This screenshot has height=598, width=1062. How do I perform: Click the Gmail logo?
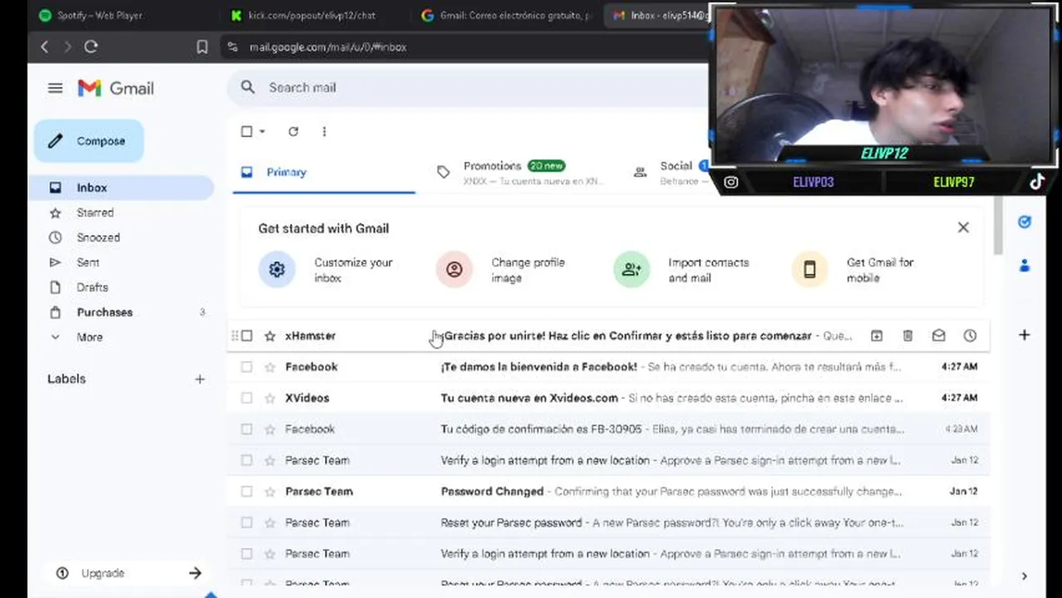point(116,88)
